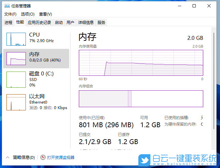Switch to the 详细信息 tab
The width and height of the screenshot is (220, 168).
pos(86,22)
